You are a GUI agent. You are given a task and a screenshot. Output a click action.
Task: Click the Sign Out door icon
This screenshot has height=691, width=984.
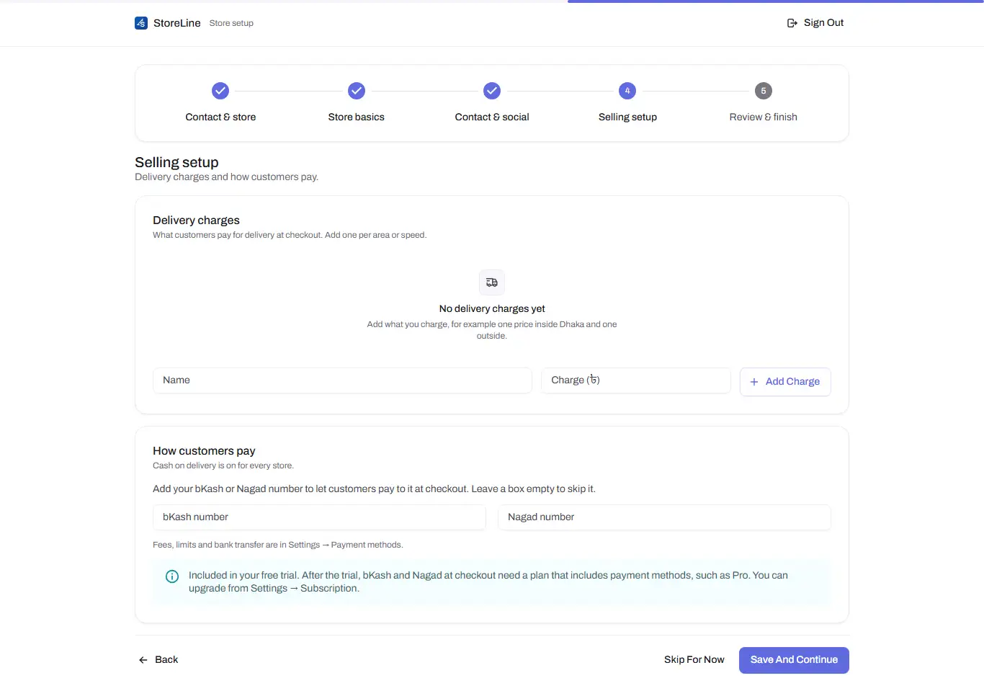pos(792,23)
